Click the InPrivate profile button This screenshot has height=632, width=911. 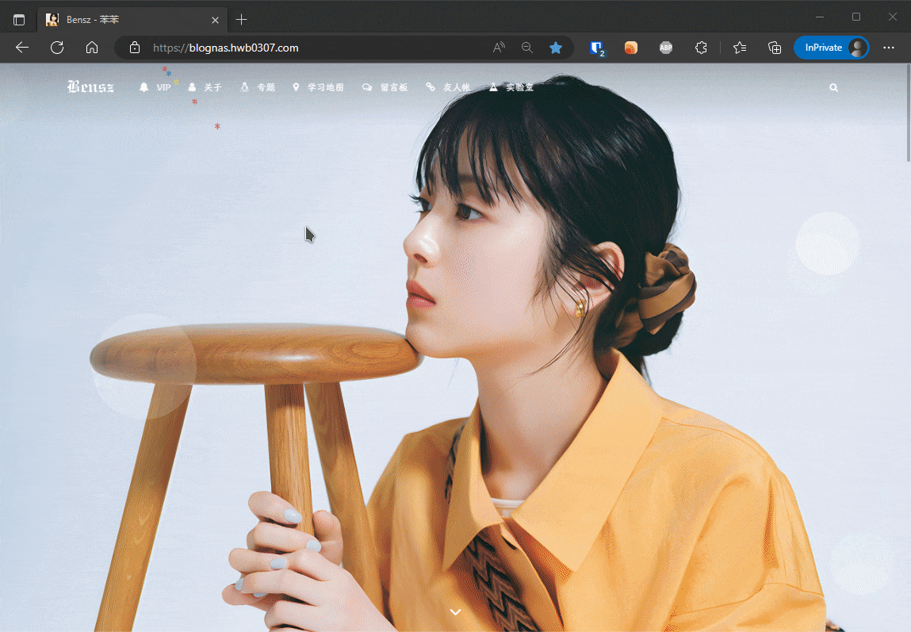click(831, 48)
